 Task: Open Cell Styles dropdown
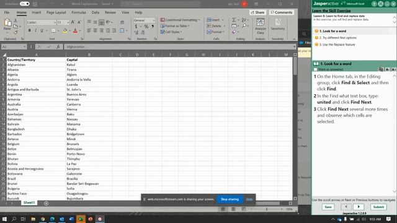(x=171, y=32)
